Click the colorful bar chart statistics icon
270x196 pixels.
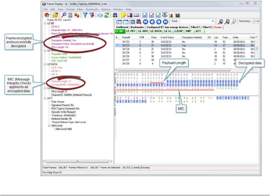tap(178, 15)
